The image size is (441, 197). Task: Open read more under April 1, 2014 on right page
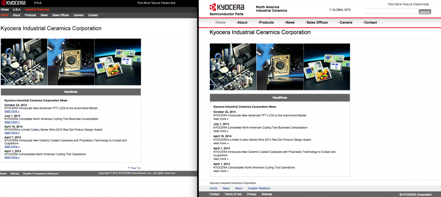click(221, 171)
